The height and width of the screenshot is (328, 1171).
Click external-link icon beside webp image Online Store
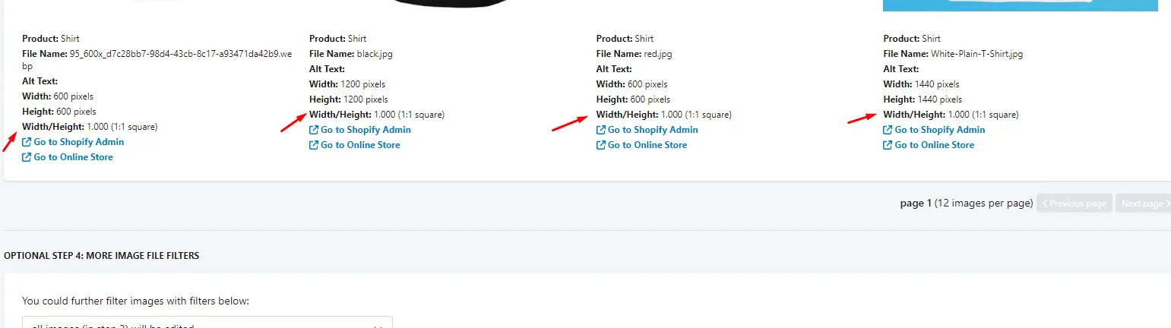[x=27, y=157]
